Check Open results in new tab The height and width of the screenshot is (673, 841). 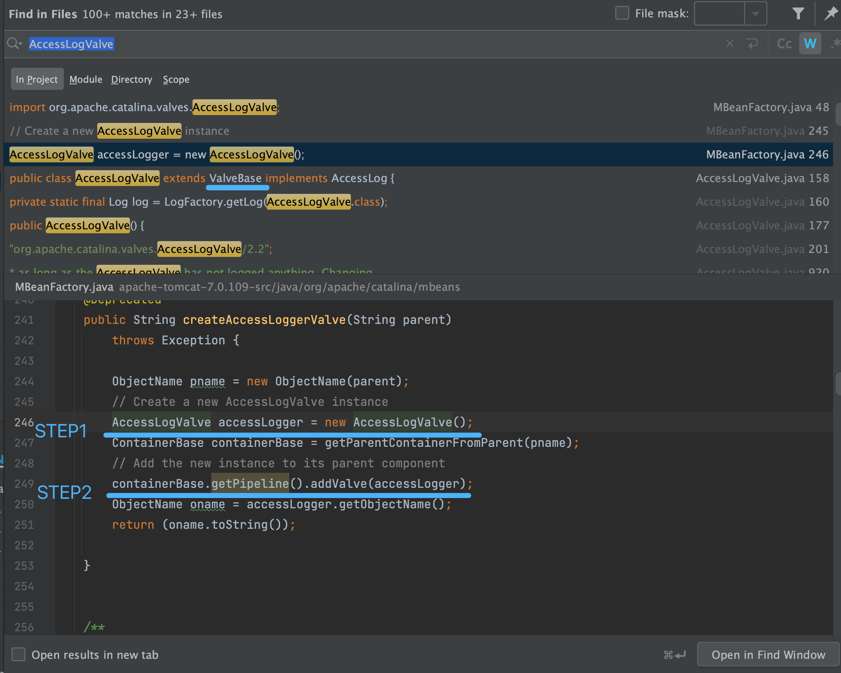(19, 654)
